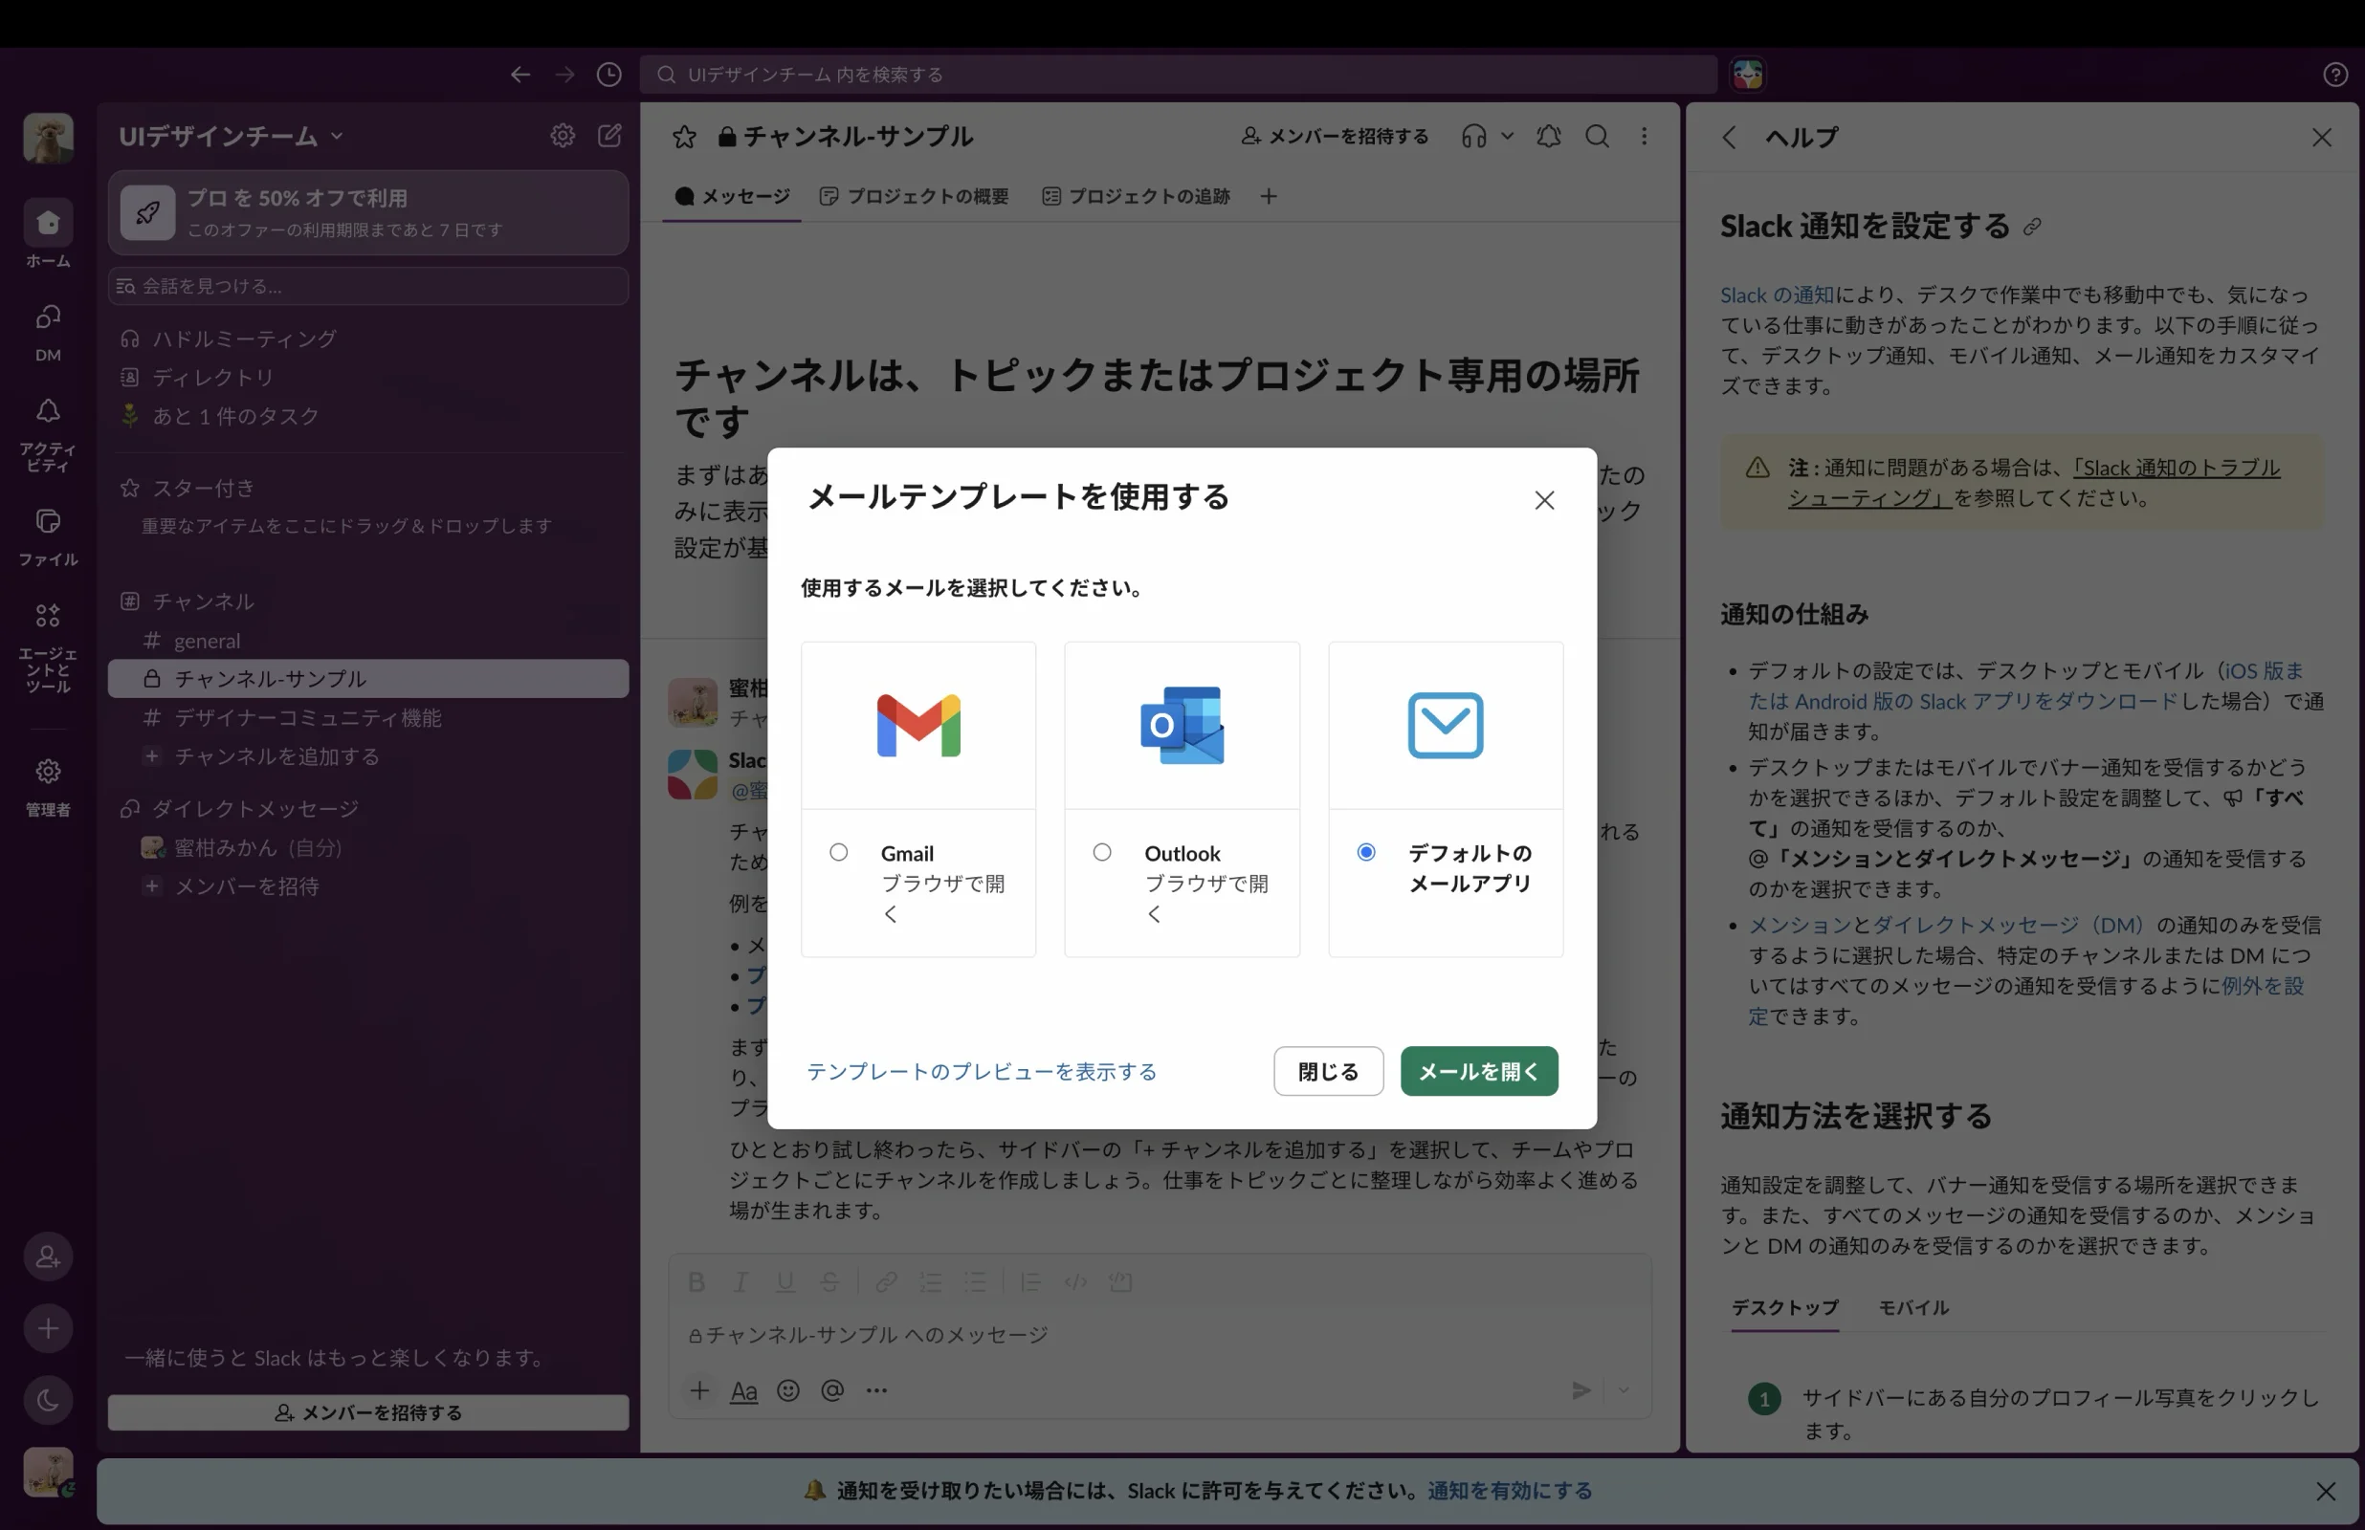The width and height of the screenshot is (2365, 1530).
Task: Select the Outlook radio button
Action: (x=1102, y=851)
